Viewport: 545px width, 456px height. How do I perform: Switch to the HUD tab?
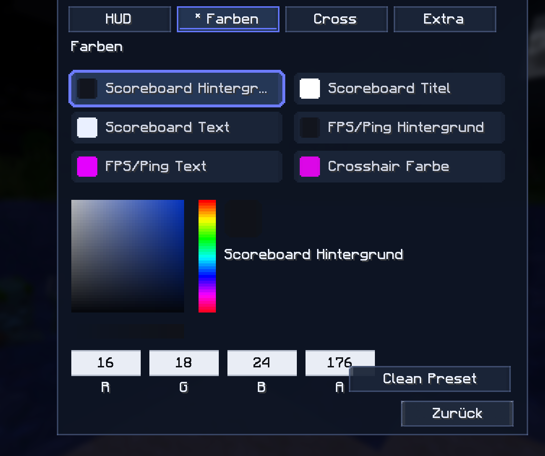pyautogui.click(x=120, y=19)
